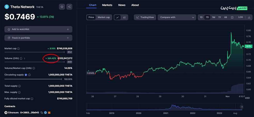Viewport: 254px width, 117px height.
Task: Set chart range to All
Action: coord(226,17)
